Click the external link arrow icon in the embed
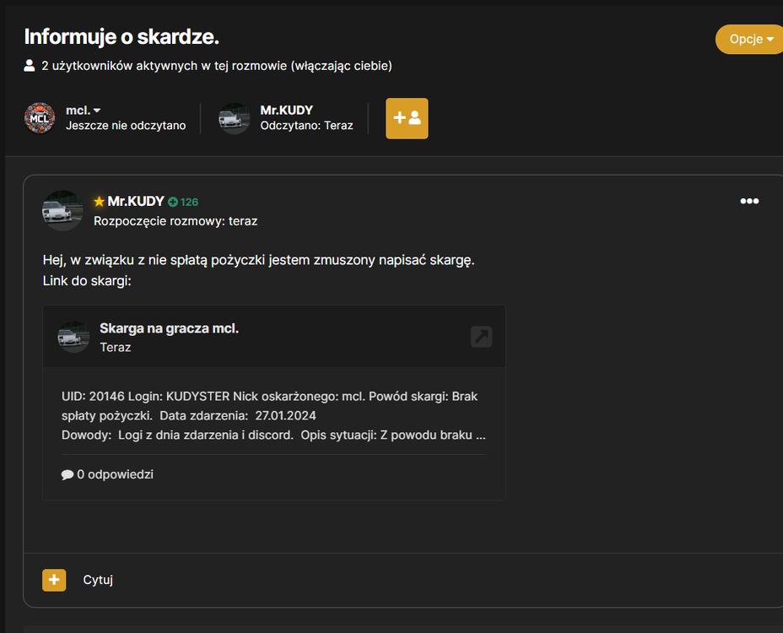Image resolution: width=783 pixels, height=633 pixels. point(482,337)
